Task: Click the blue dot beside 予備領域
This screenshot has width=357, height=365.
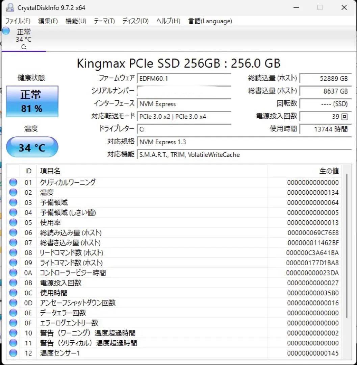Action: [13, 202]
